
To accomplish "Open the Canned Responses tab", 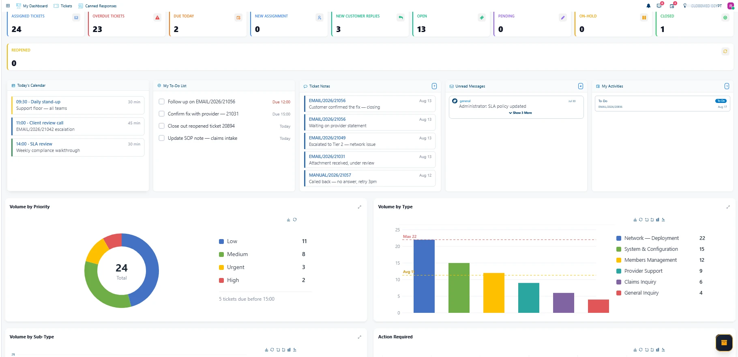I will (x=97, y=6).
